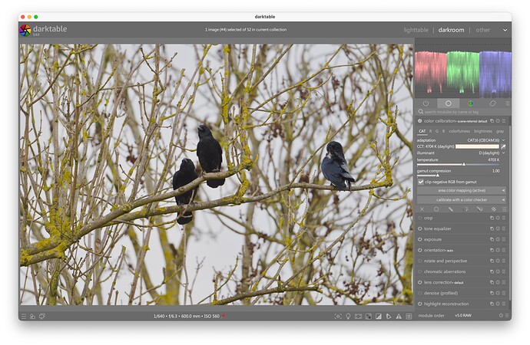Switch to the gray tab
The height and width of the screenshot is (345, 530).
[x=500, y=131]
